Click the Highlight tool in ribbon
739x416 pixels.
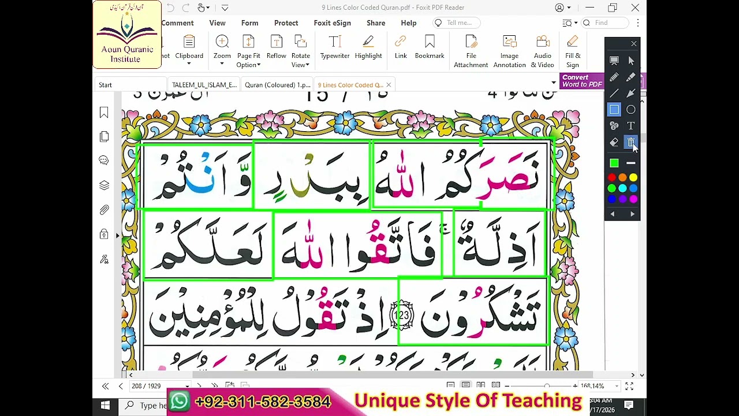pos(368,47)
